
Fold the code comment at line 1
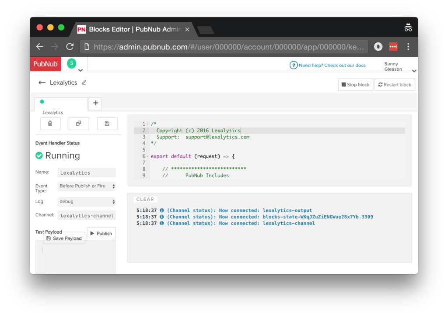pyautogui.click(x=147, y=124)
